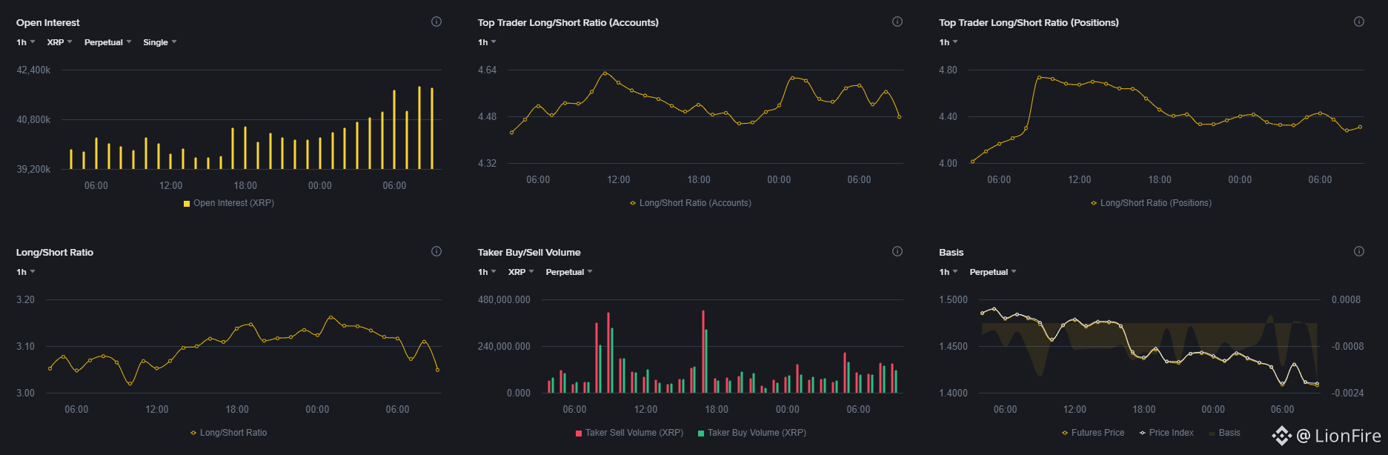1388x455 pixels.
Task: Click the 1.5000 left axis label in Basis
Action: point(953,300)
